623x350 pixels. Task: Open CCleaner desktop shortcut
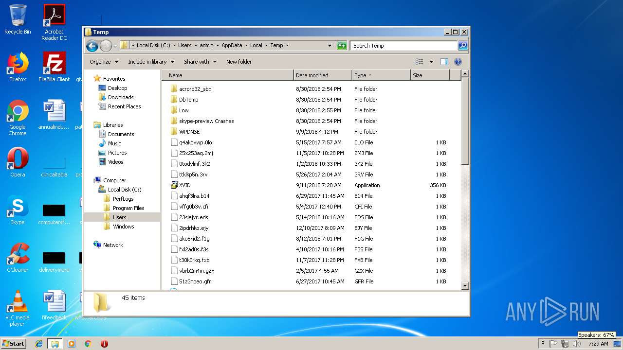pos(18,258)
